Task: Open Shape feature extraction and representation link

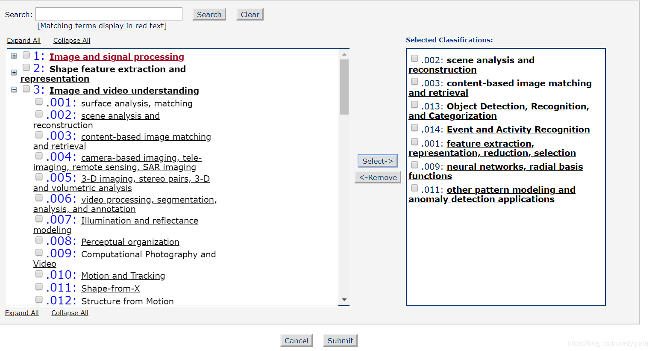Action: [x=103, y=74]
